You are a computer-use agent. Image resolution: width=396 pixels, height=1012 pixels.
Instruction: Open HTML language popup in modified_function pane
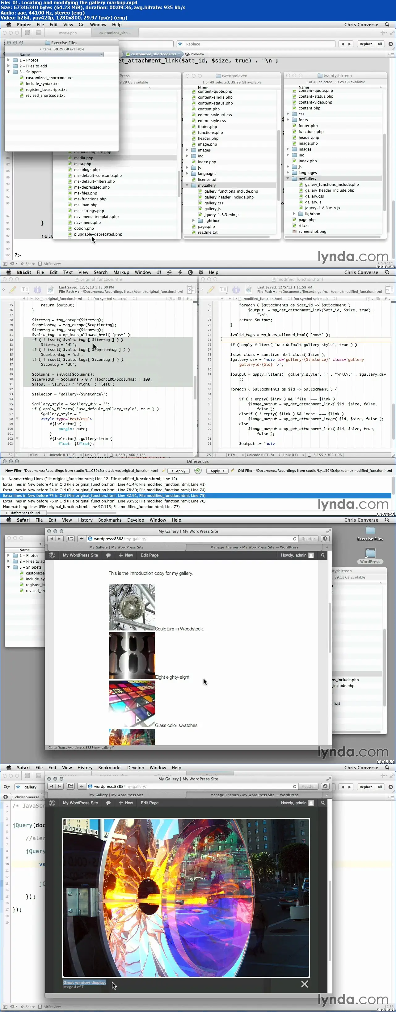tap(235, 455)
